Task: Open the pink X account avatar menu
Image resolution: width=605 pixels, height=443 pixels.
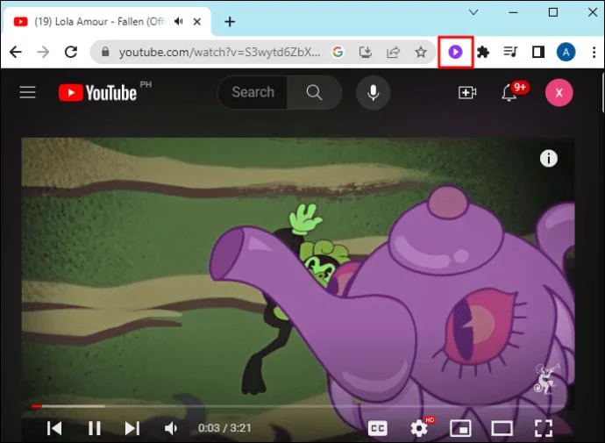Action: pyautogui.click(x=559, y=93)
